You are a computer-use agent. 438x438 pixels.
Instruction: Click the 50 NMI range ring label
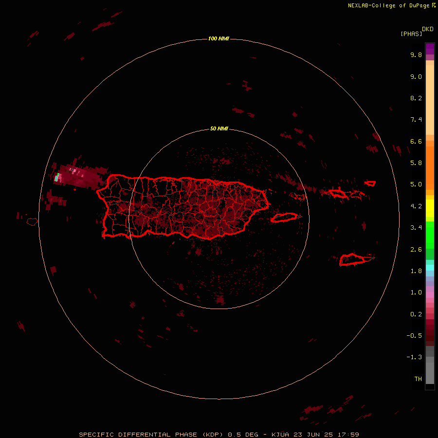tap(219, 129)
